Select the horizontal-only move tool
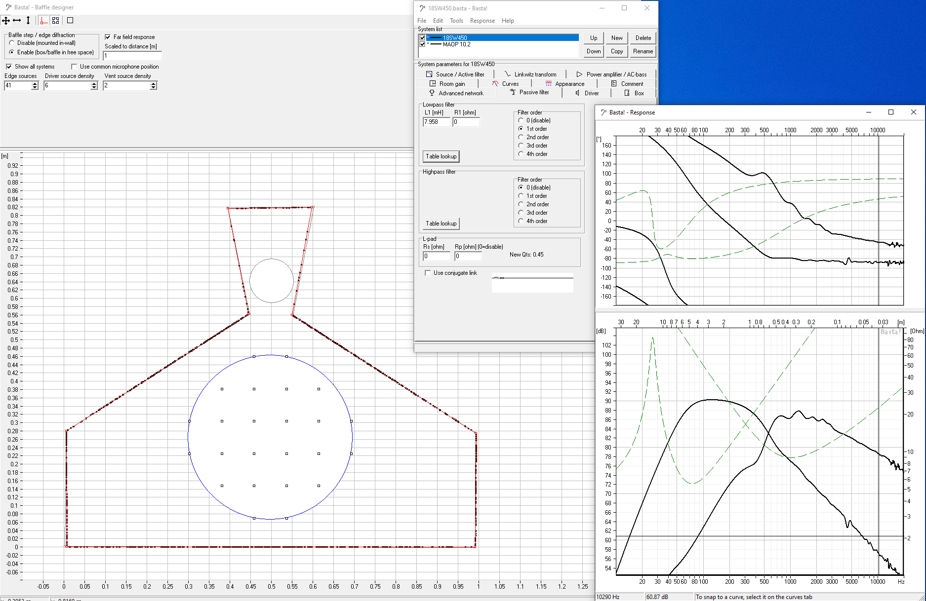The height and width of the screenshot is (601, 926). coord(17,20)
